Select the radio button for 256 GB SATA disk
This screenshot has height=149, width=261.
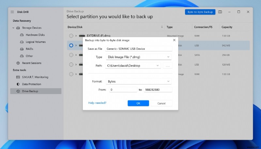pos(71,55)
